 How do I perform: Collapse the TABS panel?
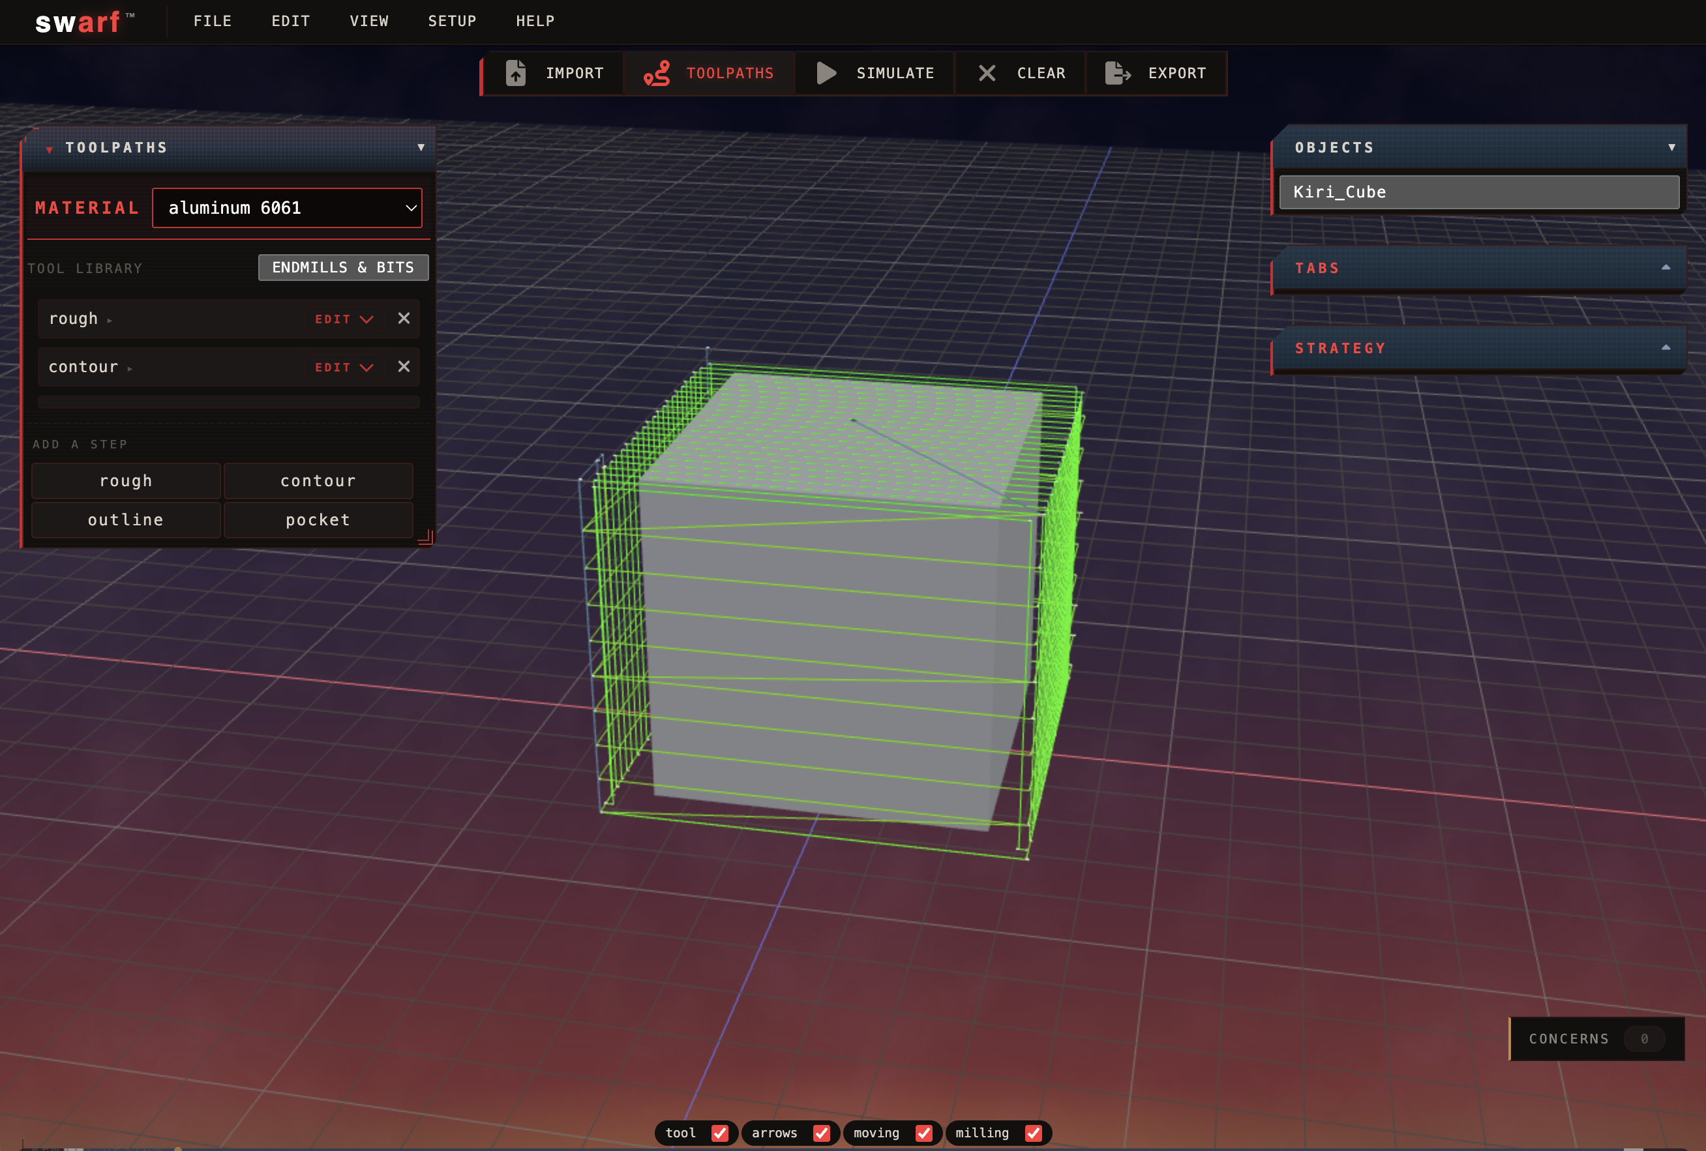(1665, 268)
